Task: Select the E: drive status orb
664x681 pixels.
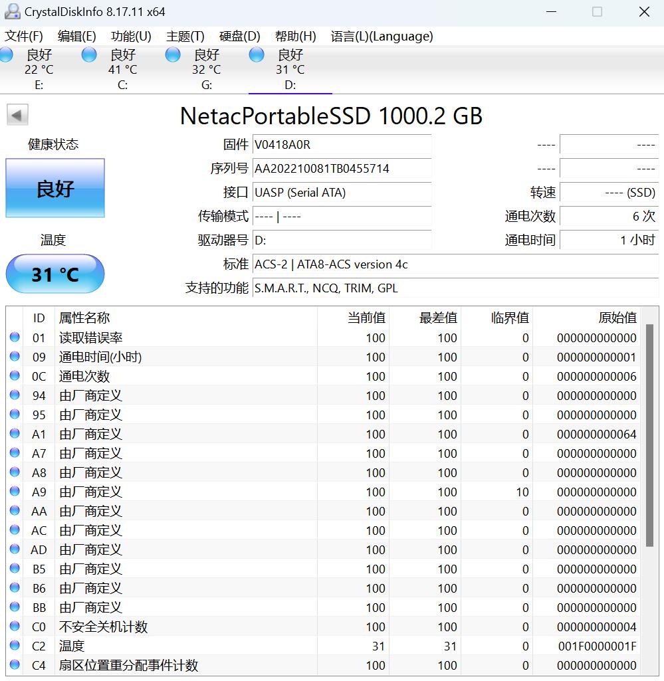Action: [x=7, y=55]
